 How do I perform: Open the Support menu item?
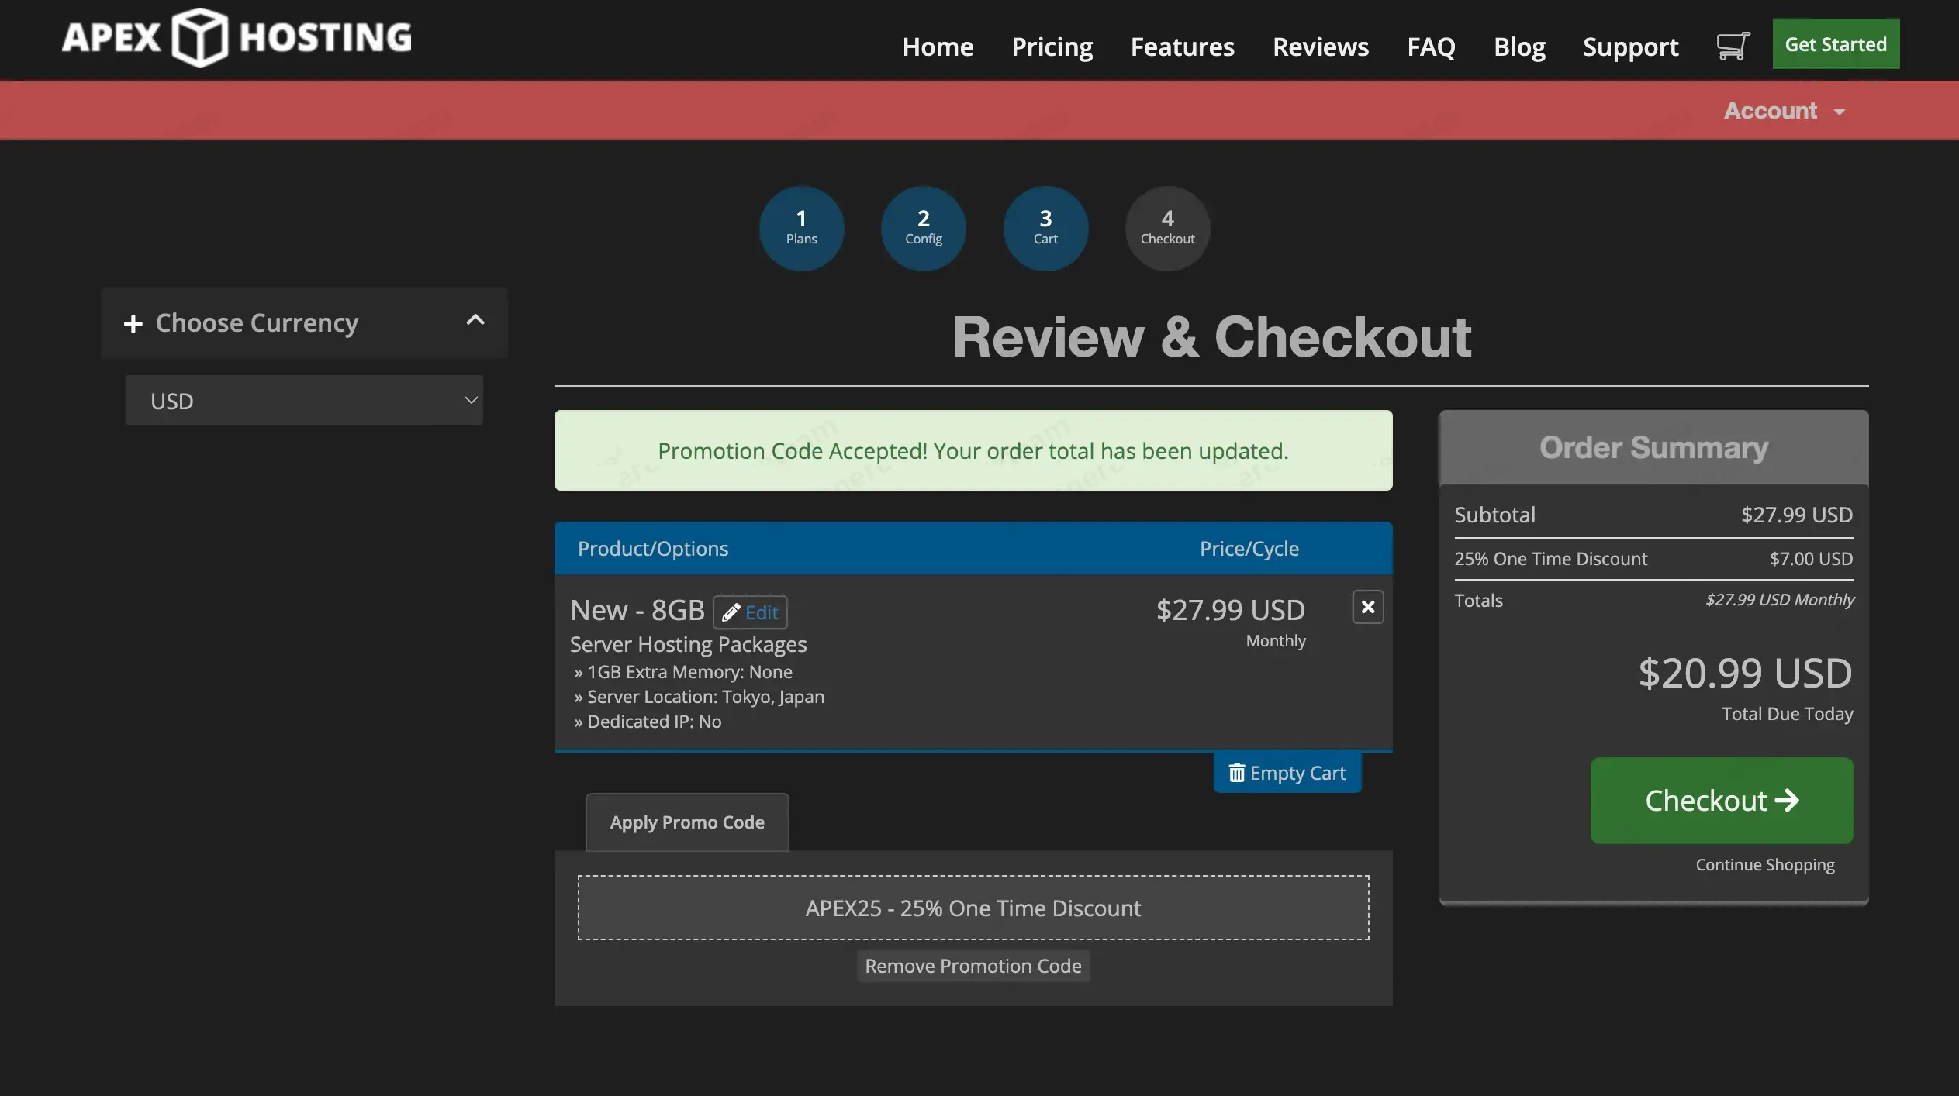(x=1630, y=47)
